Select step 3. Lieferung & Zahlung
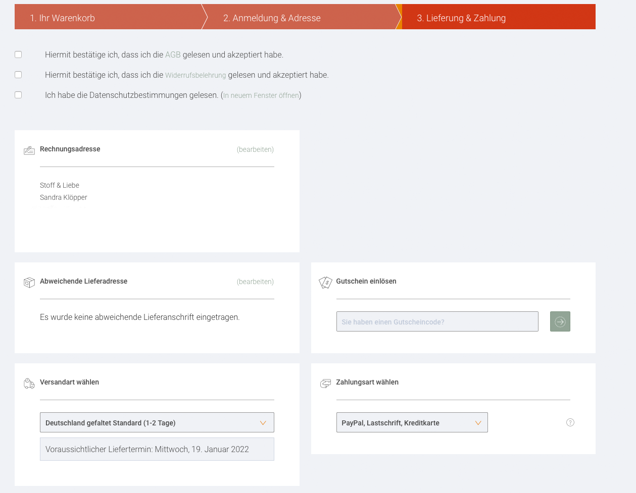The width and height of the screenshot is (636, 493). click(x=461, y=18)
